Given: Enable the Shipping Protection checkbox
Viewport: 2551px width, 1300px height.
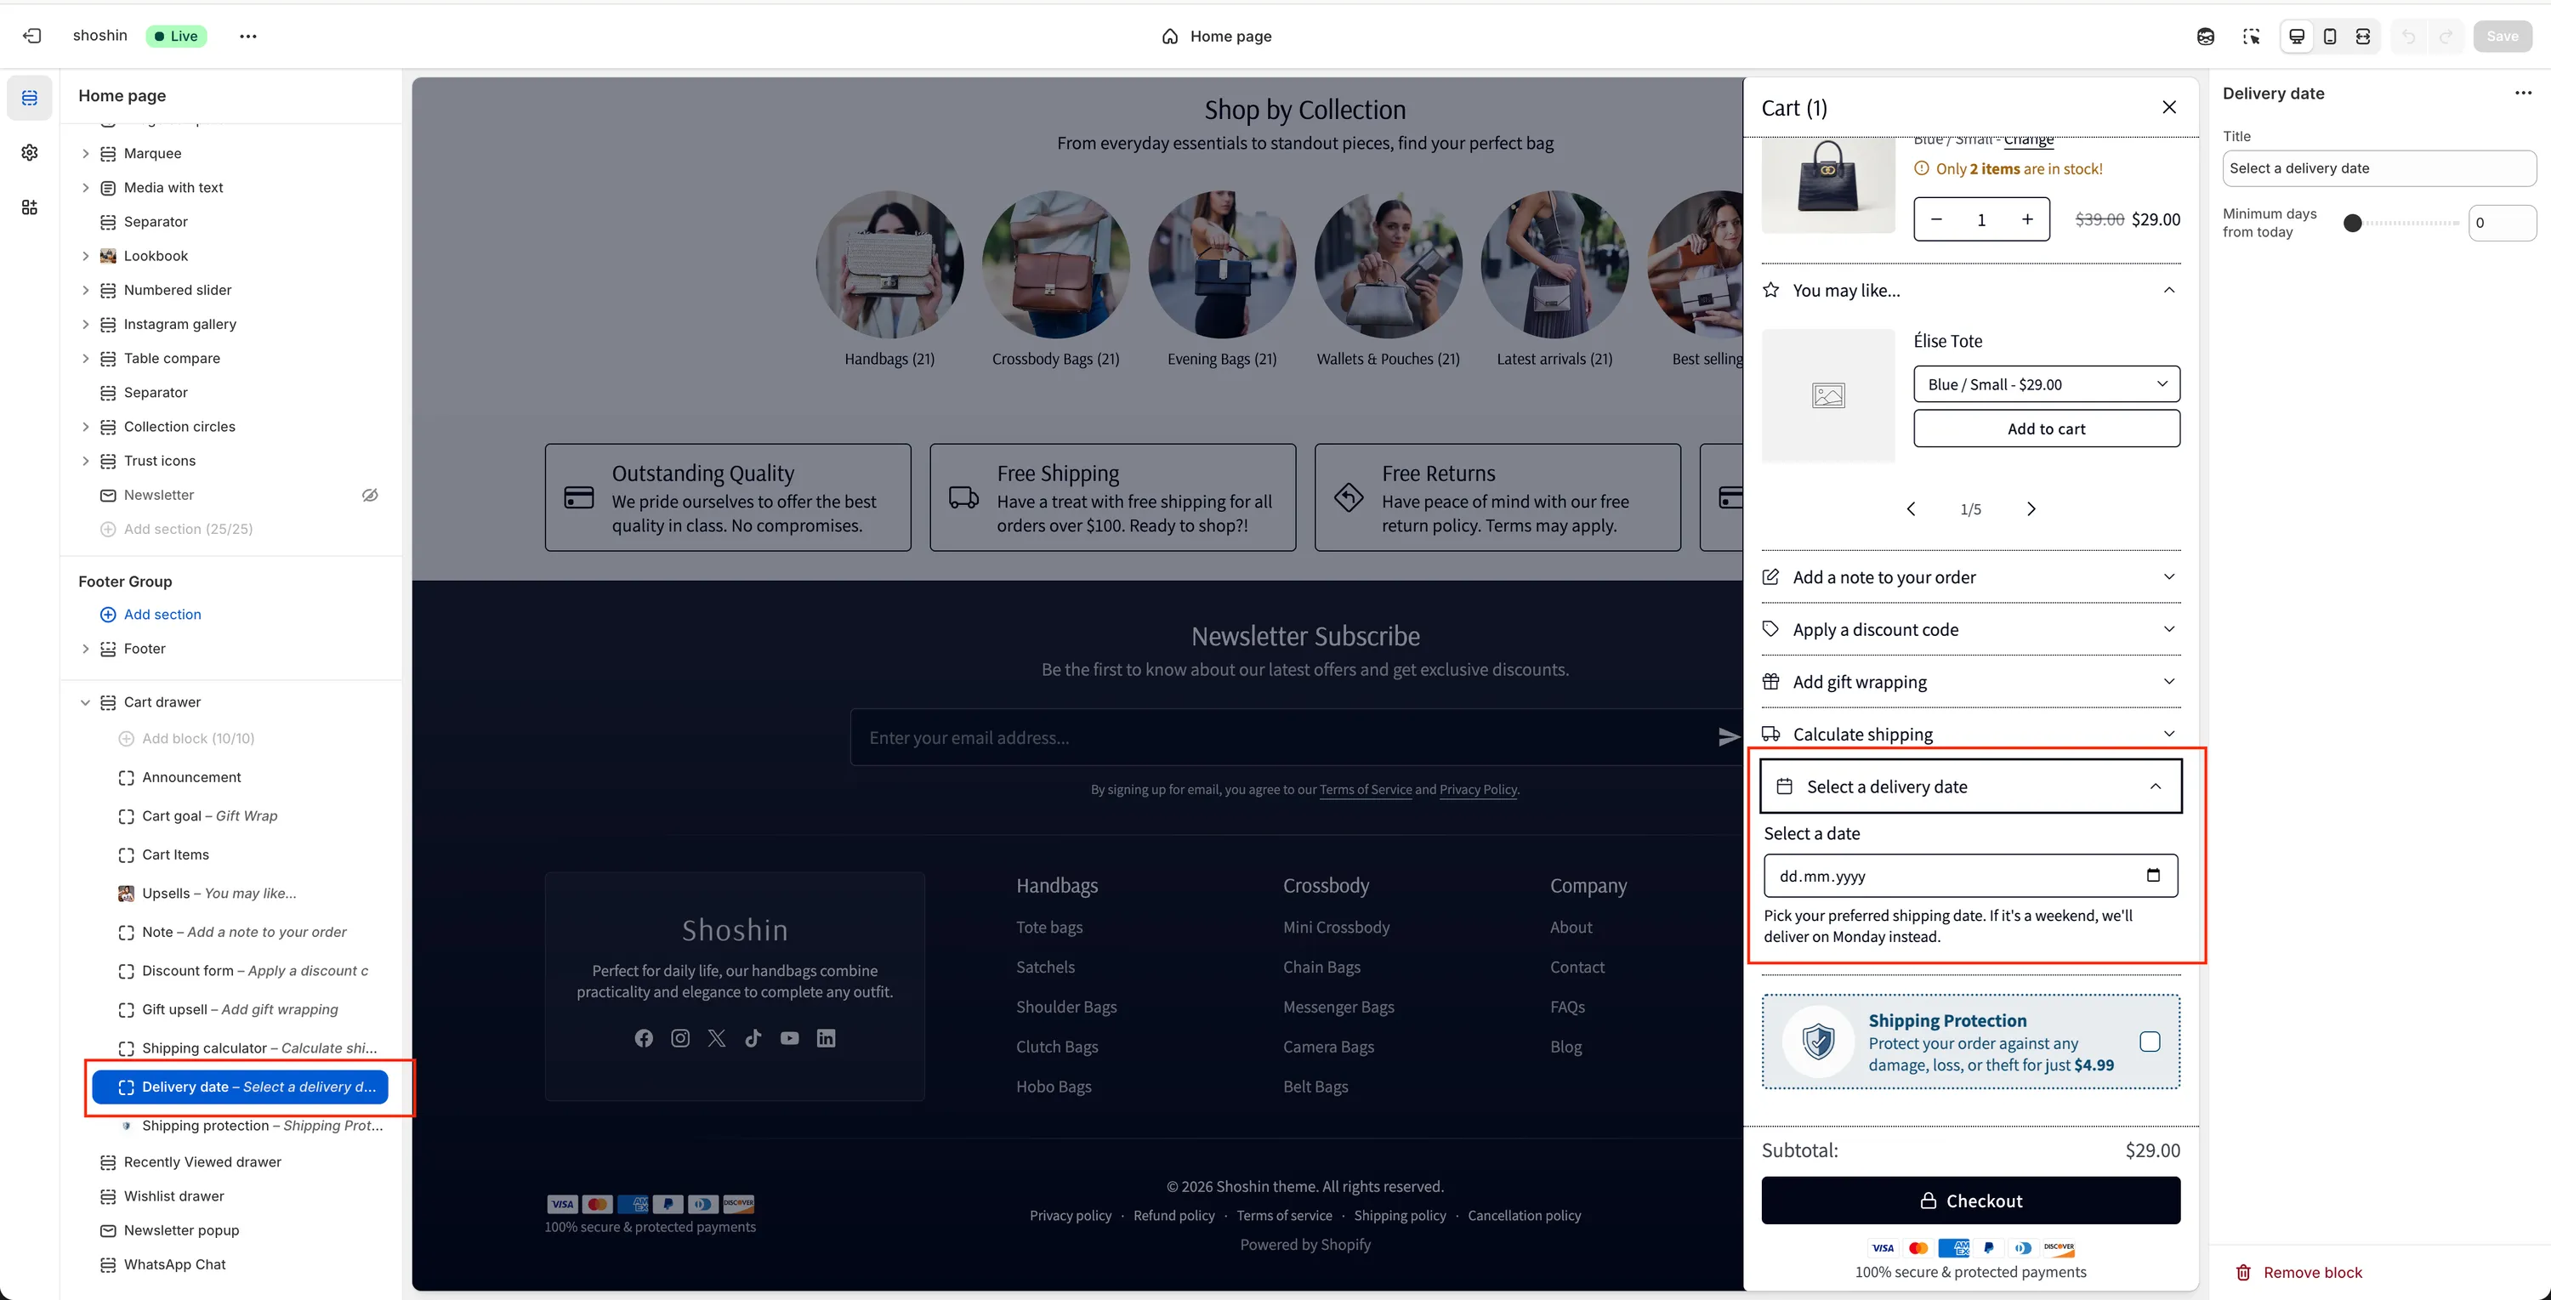Looking at the screenshot, I should [x=2149, y=1042].
